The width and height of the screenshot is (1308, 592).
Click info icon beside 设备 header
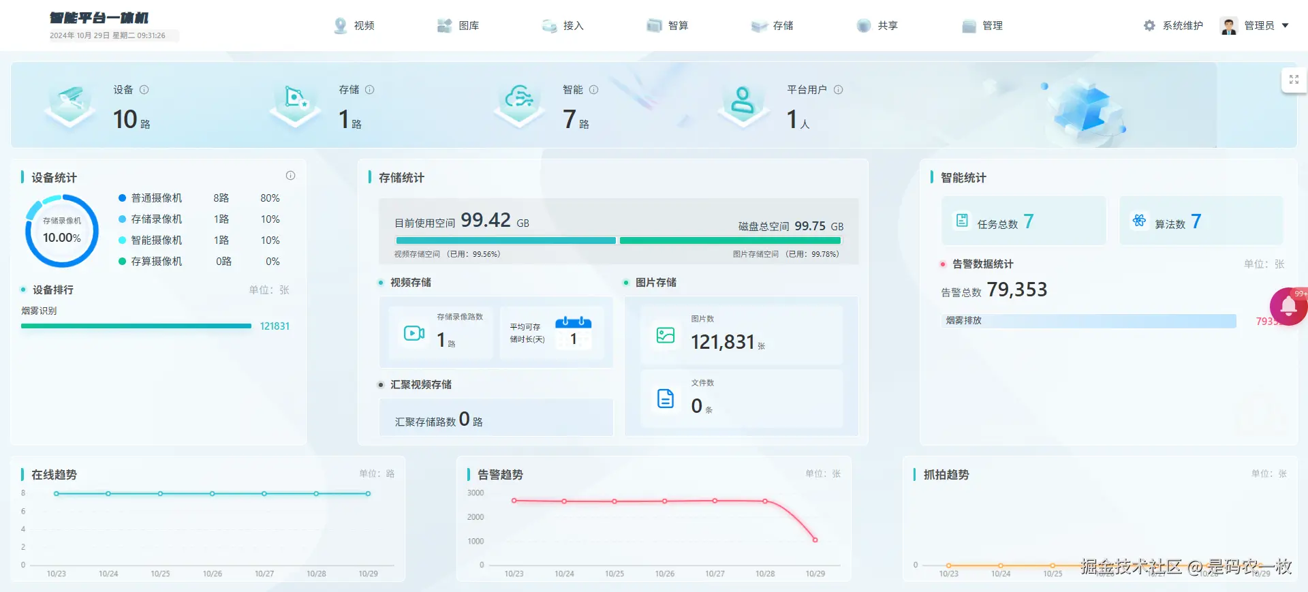[144, 89]
